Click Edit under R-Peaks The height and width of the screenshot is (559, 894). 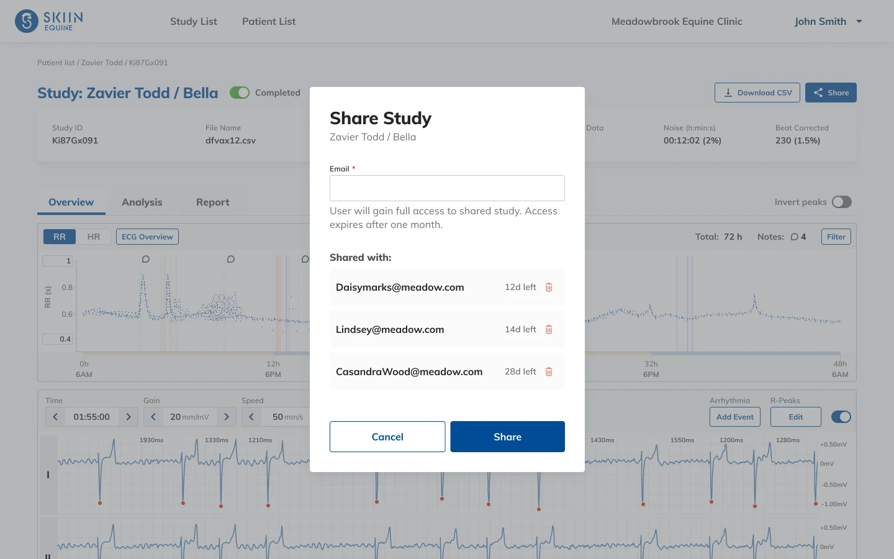click(796, 417)
